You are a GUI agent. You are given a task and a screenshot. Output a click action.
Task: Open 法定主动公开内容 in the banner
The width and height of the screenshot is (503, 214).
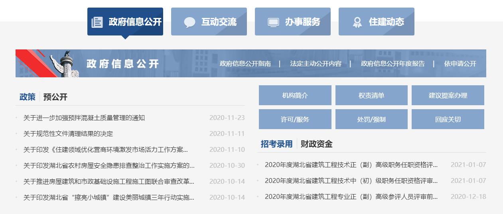click(x=316, y=64)
